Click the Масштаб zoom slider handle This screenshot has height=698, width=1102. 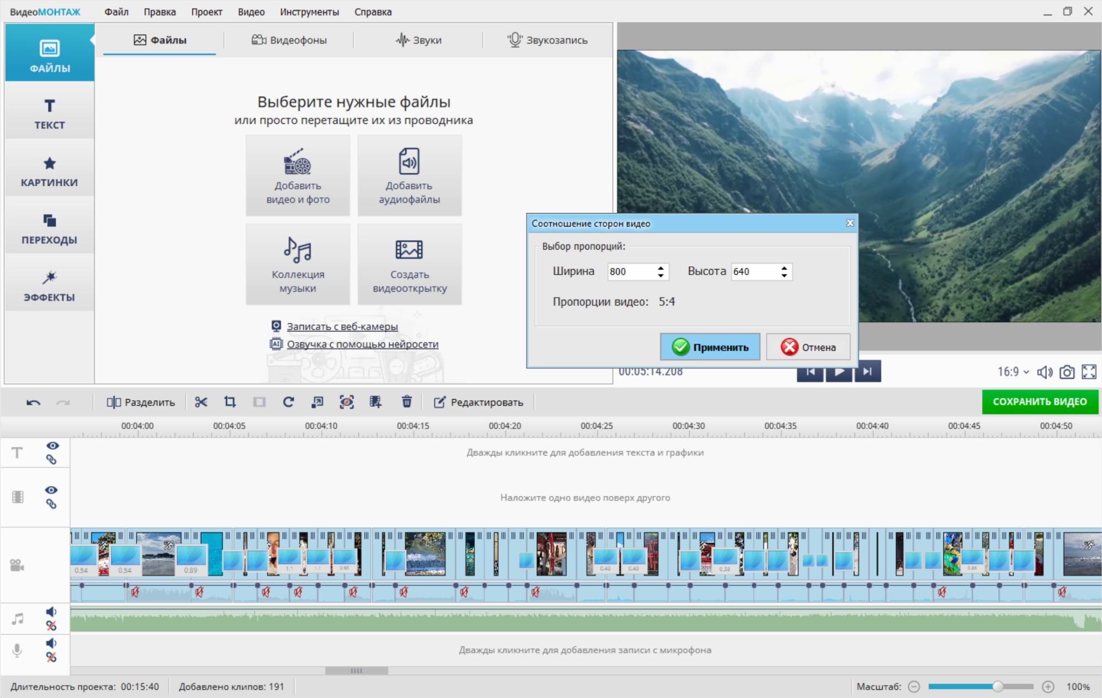tap(997, 686)
